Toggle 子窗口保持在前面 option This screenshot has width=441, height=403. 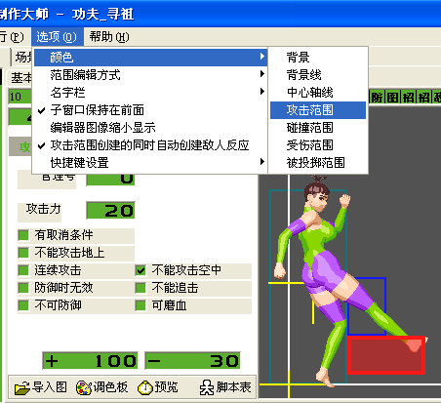pos(150,110)
